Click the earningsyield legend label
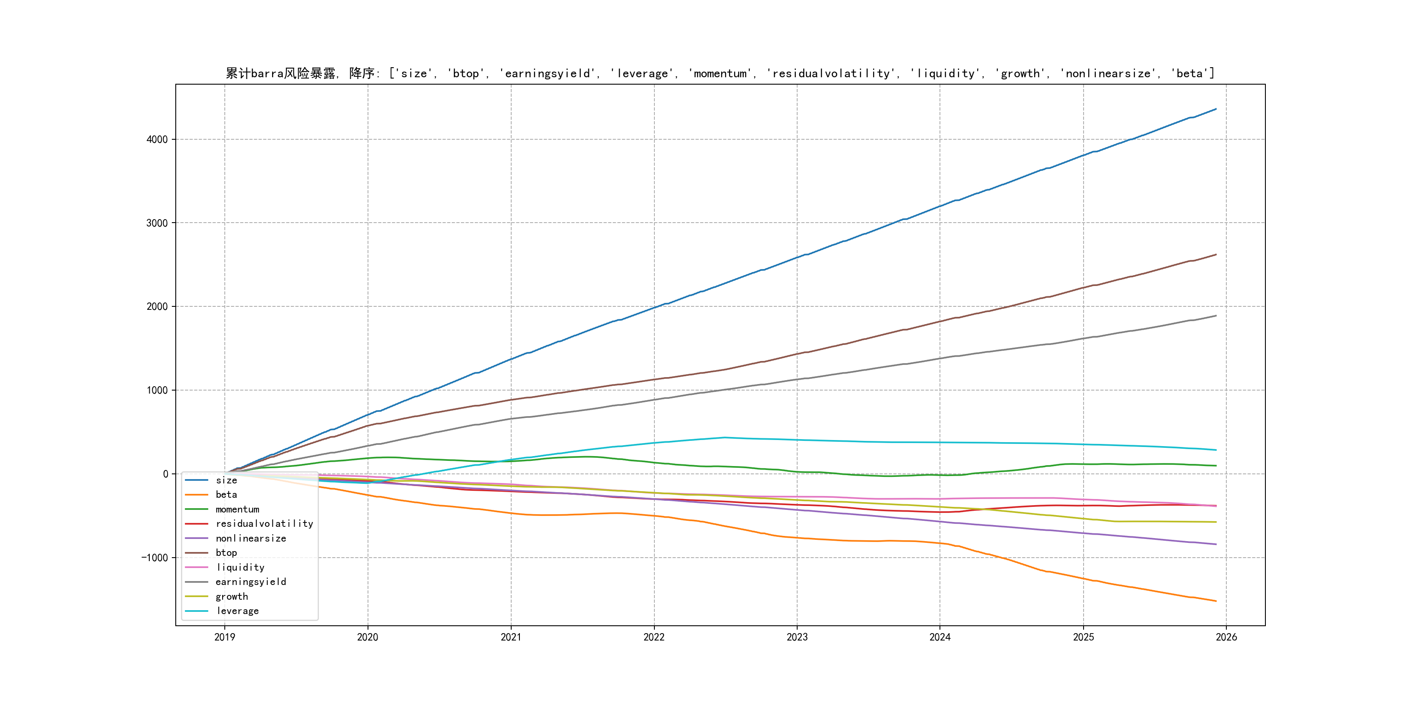Image resolution: width=1406 pixels, height=703 pixels. (250, 582)
